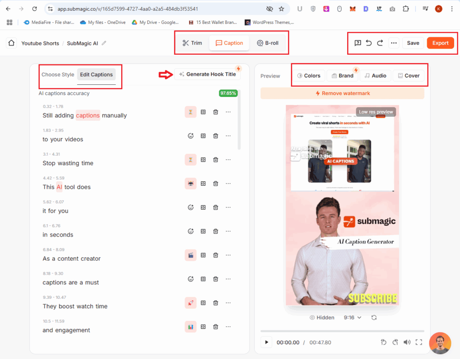Click B-roll clip icon for 'Stop wasting time'
Viewport: 460px width, 359px height.
pos(203,160)
